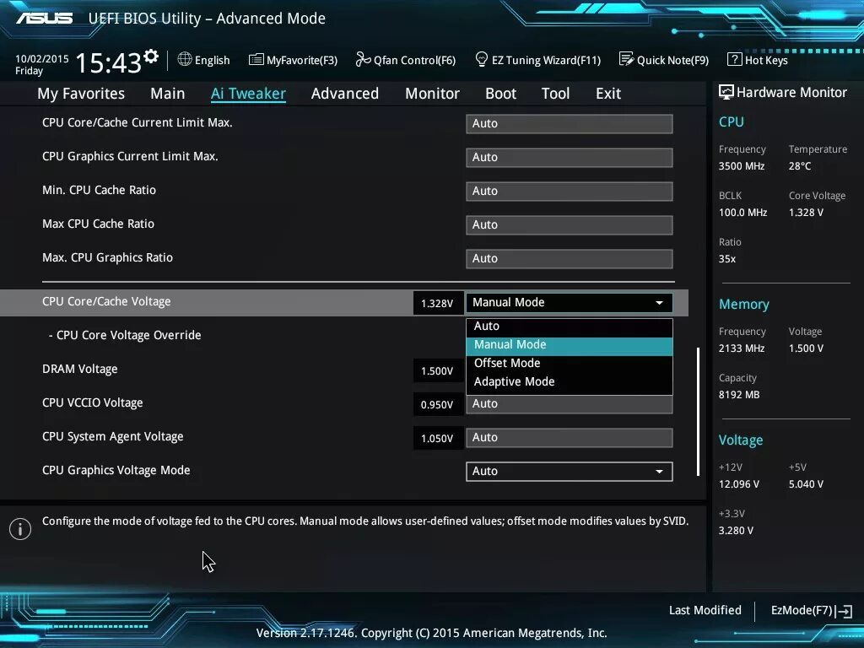Click the 35x ratio value
864x648 pixels.
[726, 259]
